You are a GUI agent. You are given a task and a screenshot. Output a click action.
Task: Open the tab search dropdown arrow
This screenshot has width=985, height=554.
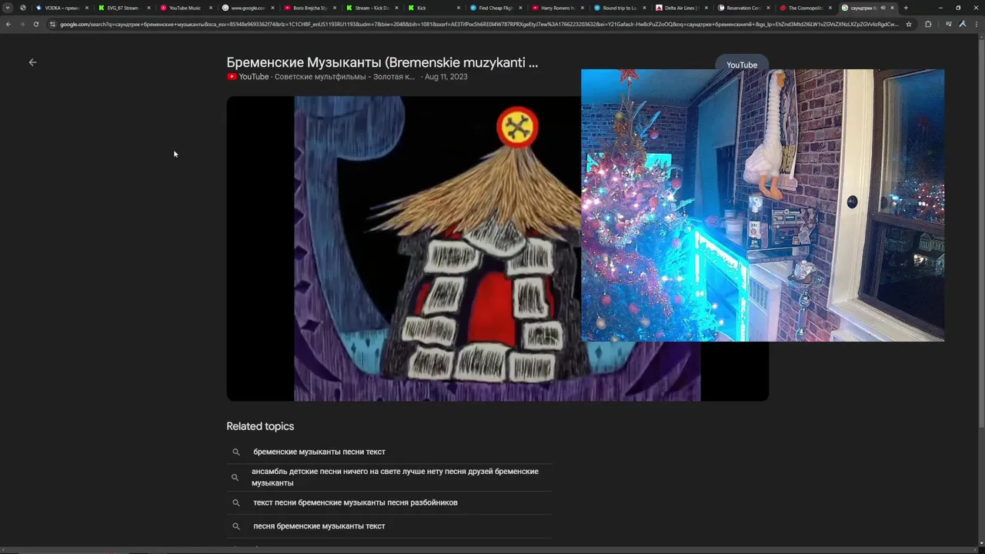(8, 8)
